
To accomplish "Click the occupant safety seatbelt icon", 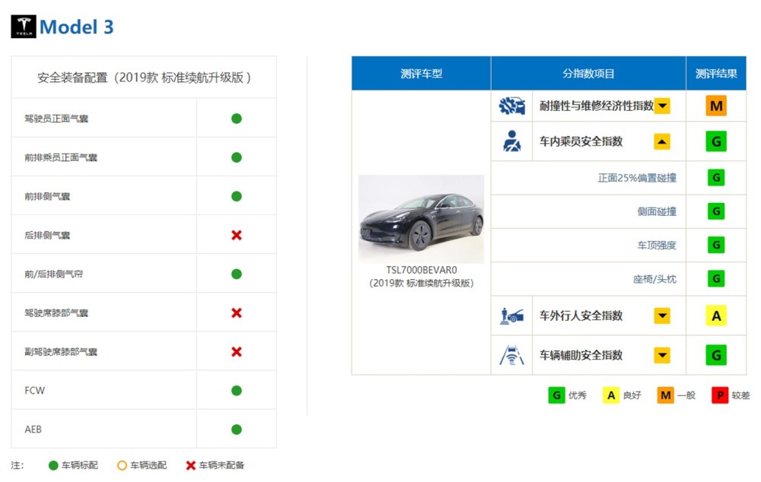I will (x=511, y=141).
